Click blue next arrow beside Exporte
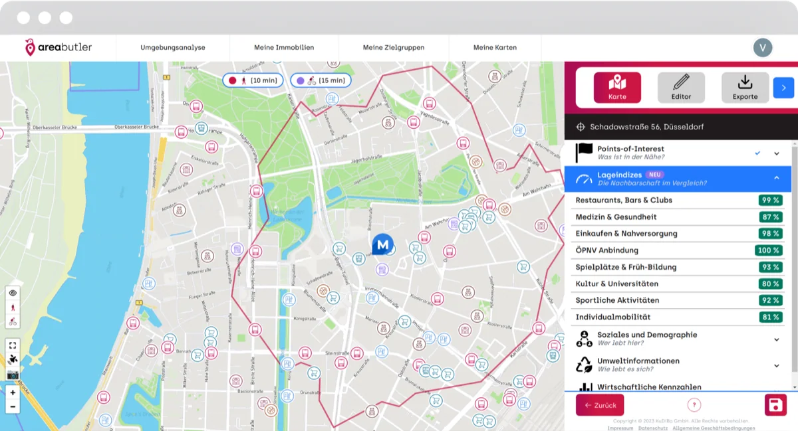 point(783,88)
